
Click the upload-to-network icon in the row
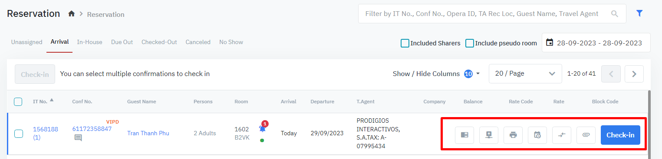point(489,135)
